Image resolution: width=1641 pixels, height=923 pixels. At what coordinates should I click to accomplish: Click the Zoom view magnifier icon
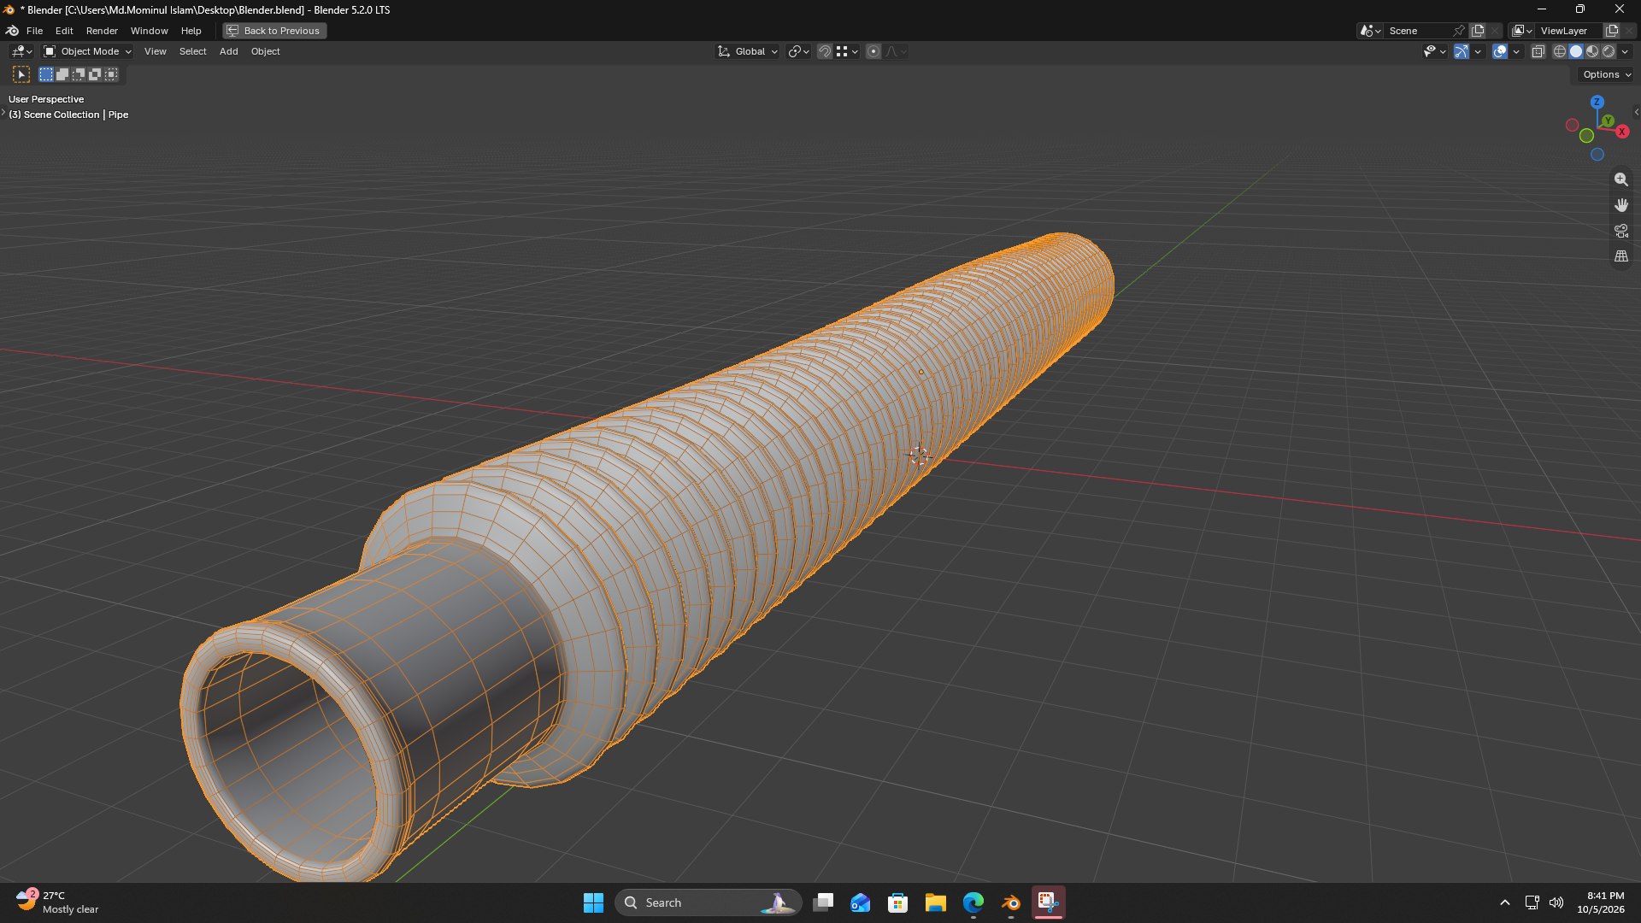1620,179
